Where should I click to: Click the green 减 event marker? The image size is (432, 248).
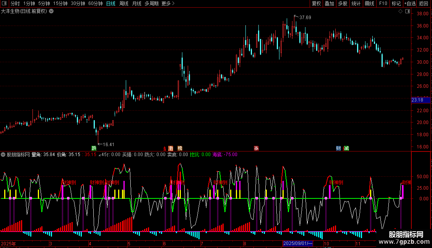pos(346,148)
